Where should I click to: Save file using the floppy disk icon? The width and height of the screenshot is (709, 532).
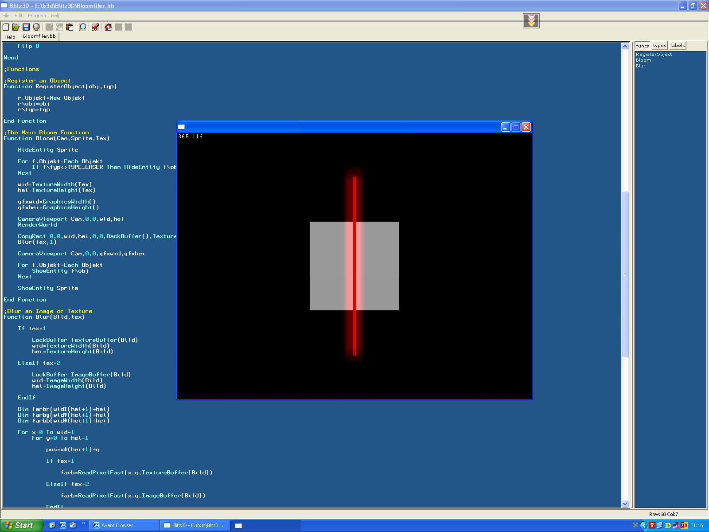coord(26,27)
